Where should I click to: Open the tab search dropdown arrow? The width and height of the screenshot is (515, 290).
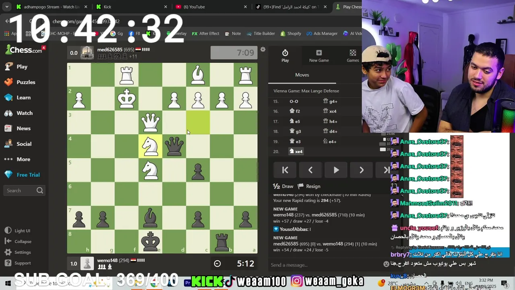(6, 7)
